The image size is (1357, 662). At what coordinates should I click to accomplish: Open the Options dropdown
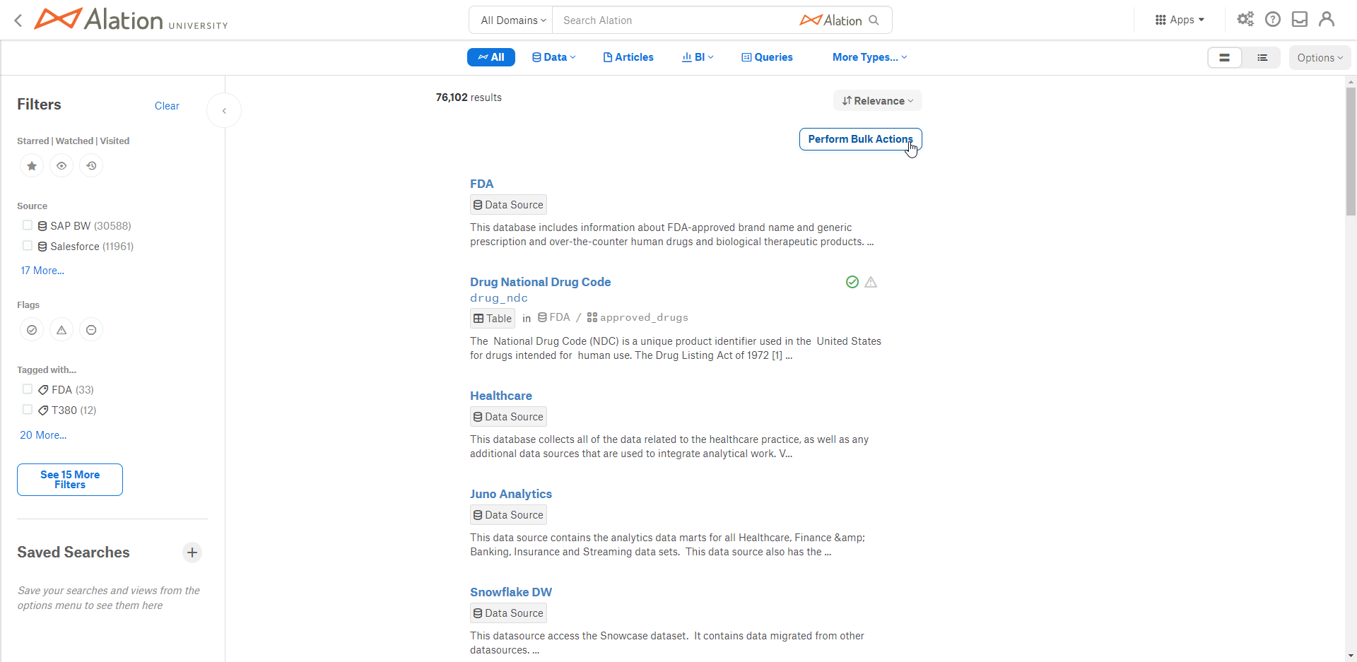[1320, 58]
